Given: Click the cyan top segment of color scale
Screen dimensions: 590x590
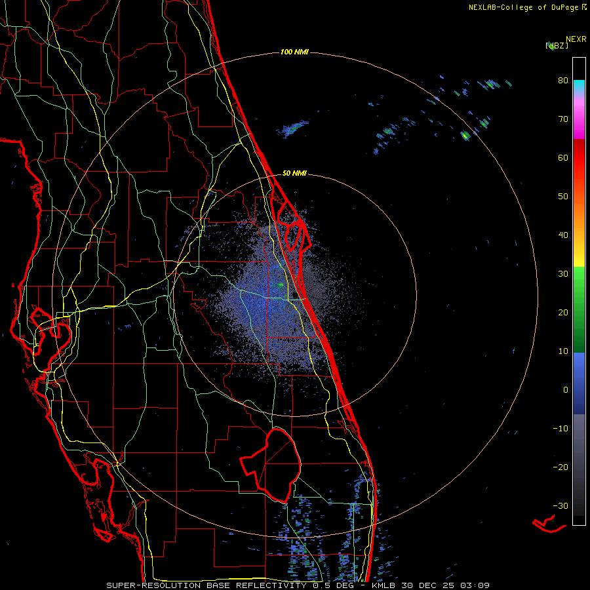Looking at the screenshot, I should 579,86.
